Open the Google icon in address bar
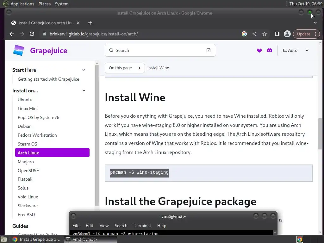Viewport: 324px width, 243px height. [x=244, y=34]
